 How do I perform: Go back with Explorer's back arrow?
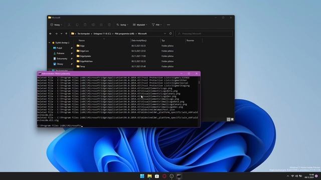click(51, 33)
